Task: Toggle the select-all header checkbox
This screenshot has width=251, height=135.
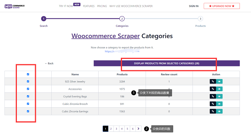Action: coord(28,74)
